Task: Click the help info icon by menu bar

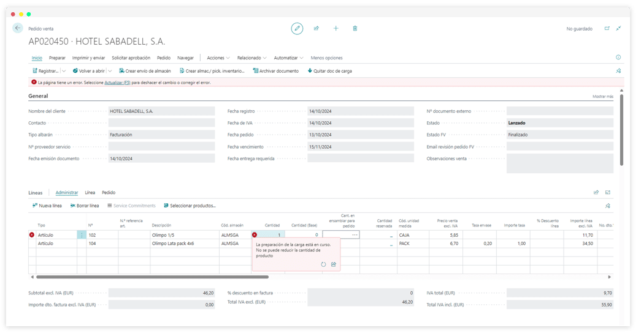Action: pos(618,58)
